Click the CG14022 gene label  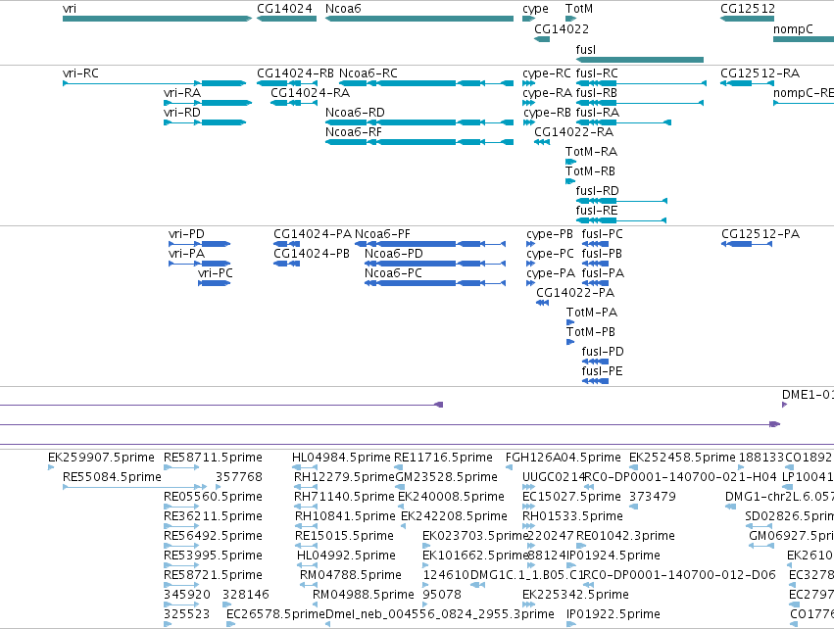point(562,28)
